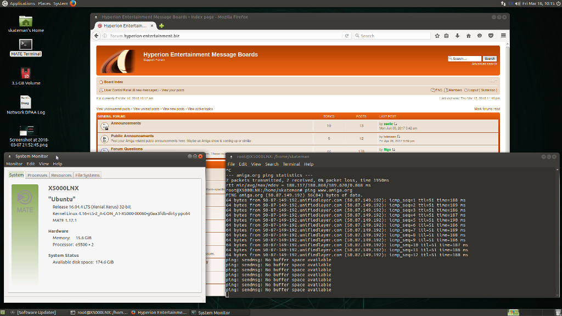The width and height of the screenshot is (562, 316).
Task: Launch the MATE Terminal desktop icon
Action: [25, 44]
